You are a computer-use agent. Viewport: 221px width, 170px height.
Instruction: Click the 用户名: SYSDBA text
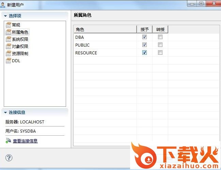point(20,131)
